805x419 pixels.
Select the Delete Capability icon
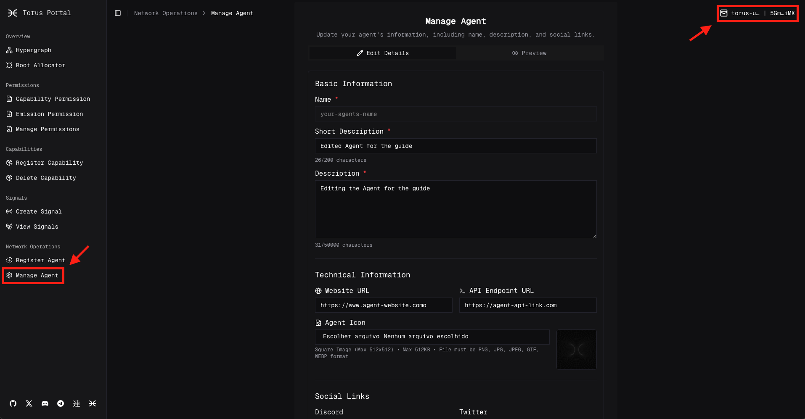pyautogui.click(x=9, y=178)
